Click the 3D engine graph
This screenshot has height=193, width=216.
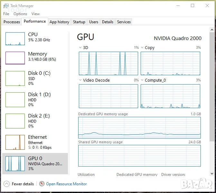[108, 63]
